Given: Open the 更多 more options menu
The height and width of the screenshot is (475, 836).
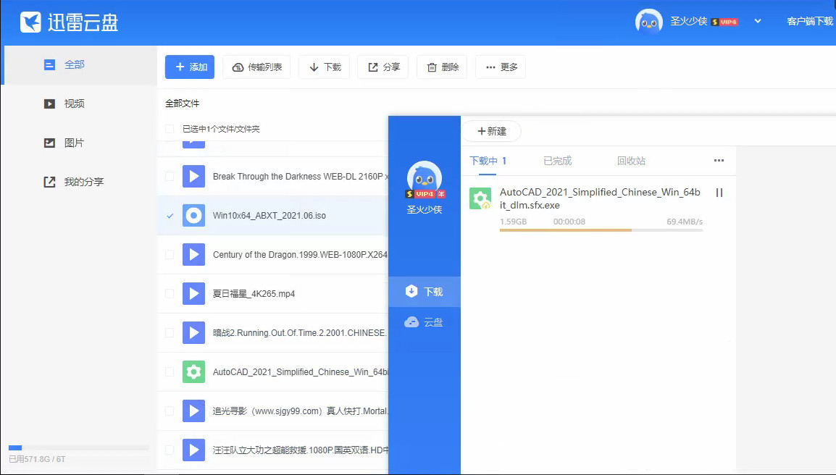Looking at the screenshot, I should coord(501,67).
